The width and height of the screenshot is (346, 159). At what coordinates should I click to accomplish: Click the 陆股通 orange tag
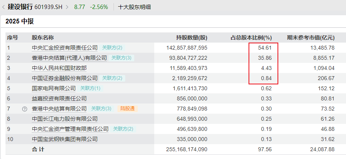[x=128, y=109]
